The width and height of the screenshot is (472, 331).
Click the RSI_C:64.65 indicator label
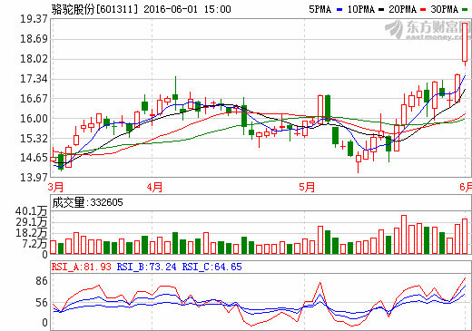pyautogui.click(x=211, y=267)
